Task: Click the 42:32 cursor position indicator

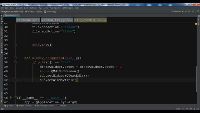Action: (177, 109)
